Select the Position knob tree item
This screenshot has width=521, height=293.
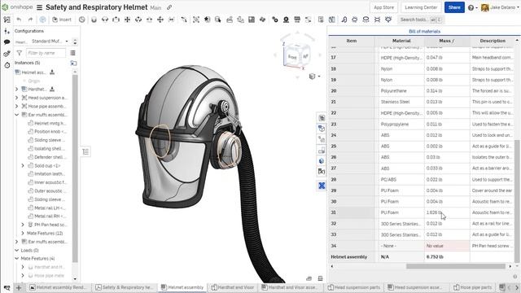pos(47,132)
